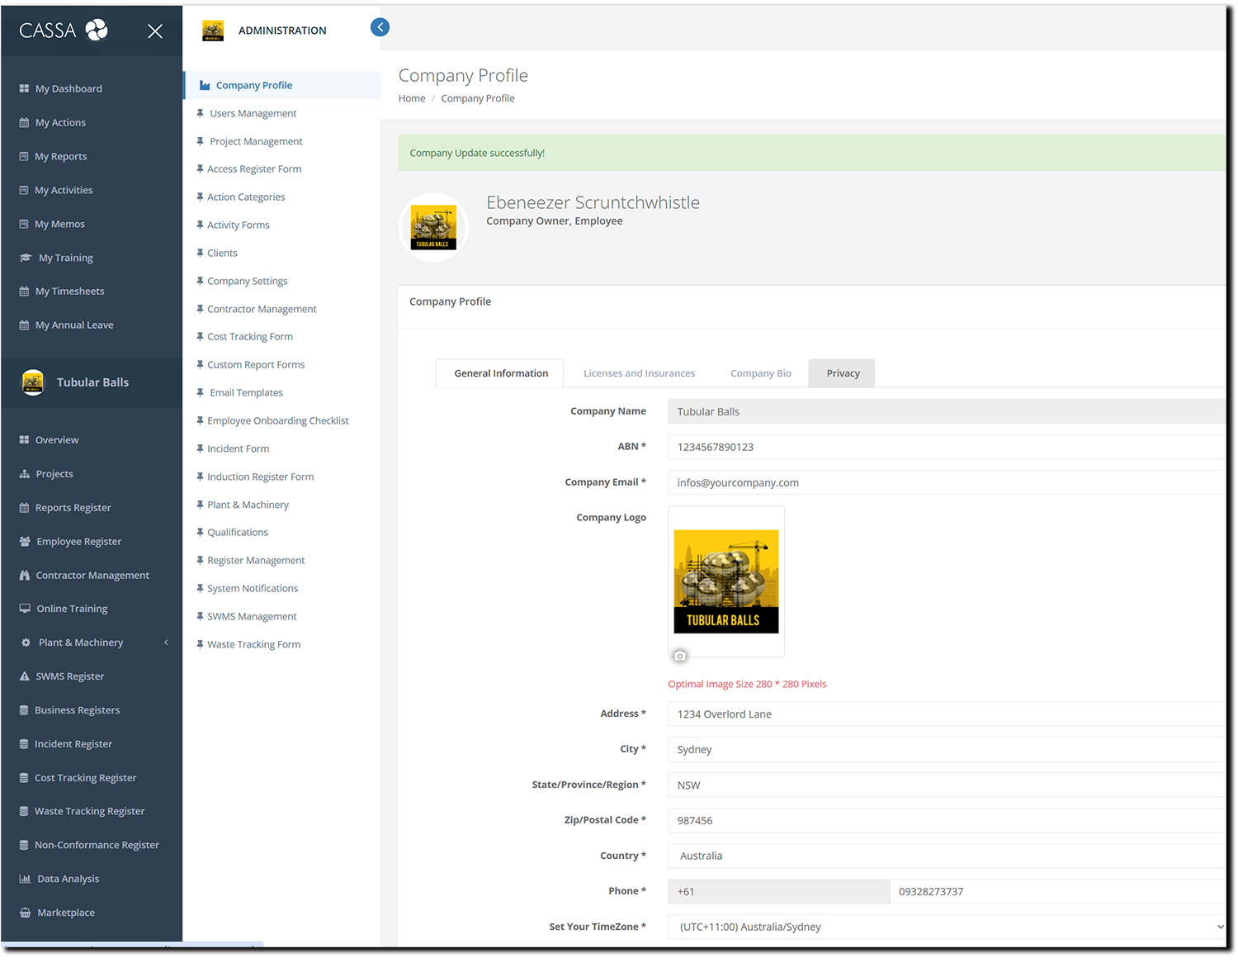
Task: Open Project Management in the admin menu
Action: [256, 141]
